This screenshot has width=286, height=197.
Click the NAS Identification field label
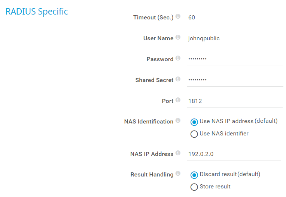point(149,122)
